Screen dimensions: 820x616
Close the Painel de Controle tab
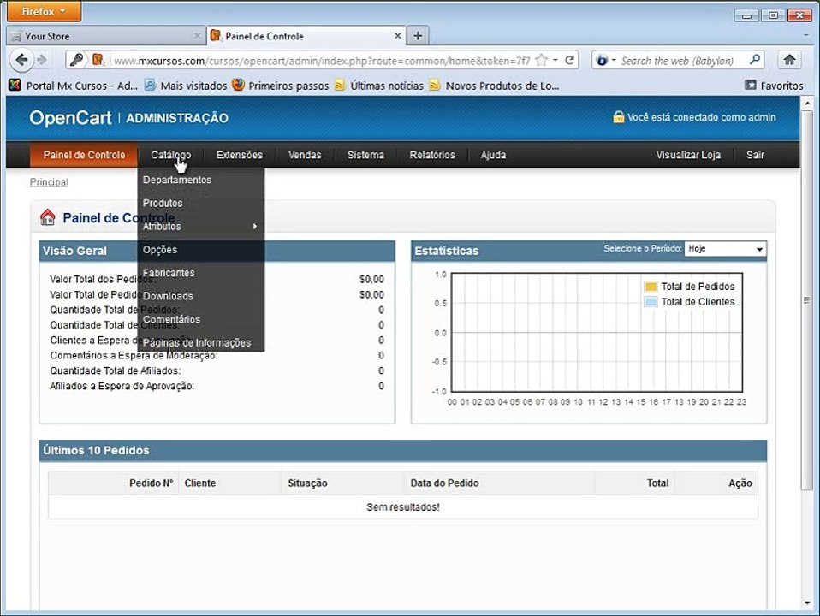[397, 36]
